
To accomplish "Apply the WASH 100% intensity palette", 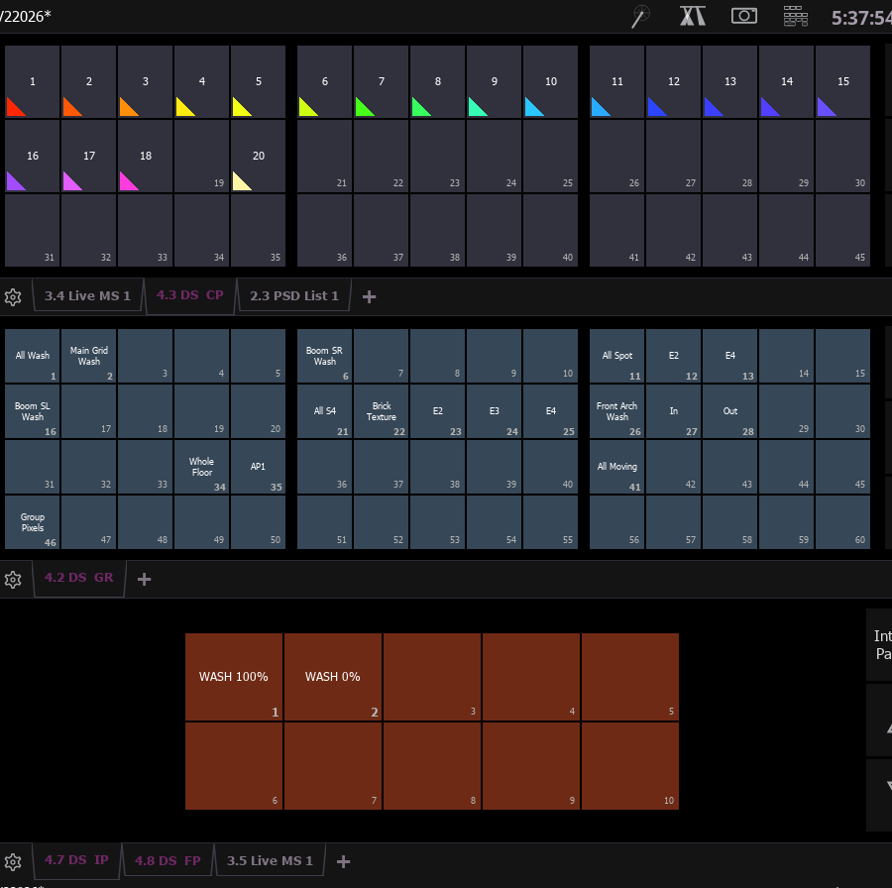I will pos(234,677).
